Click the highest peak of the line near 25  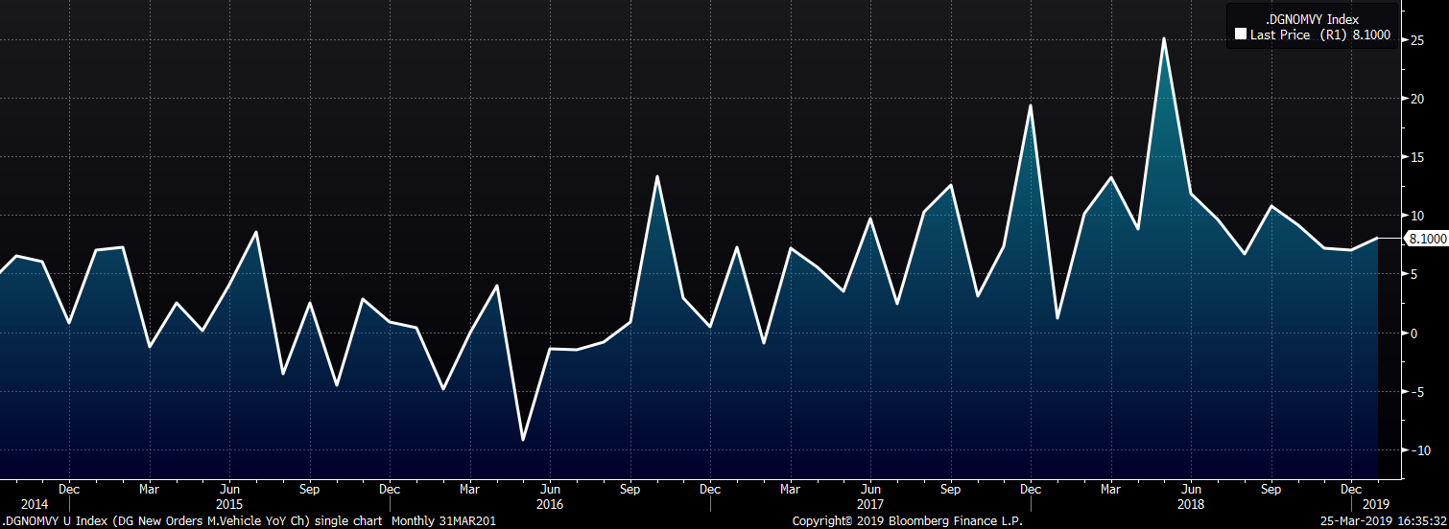1164,39
